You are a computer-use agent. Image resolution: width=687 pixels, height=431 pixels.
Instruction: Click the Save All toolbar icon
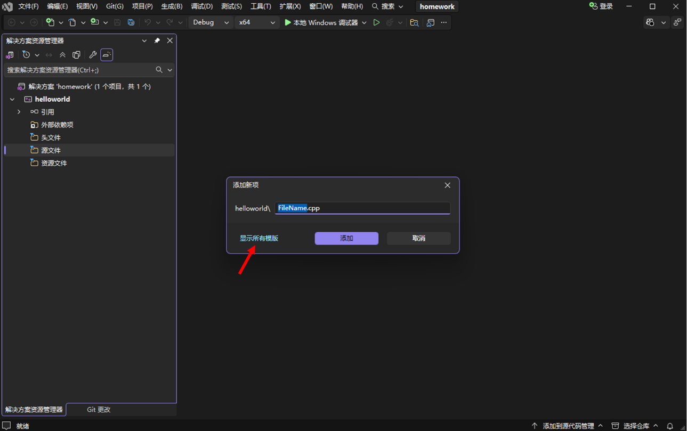coord(131,22)
